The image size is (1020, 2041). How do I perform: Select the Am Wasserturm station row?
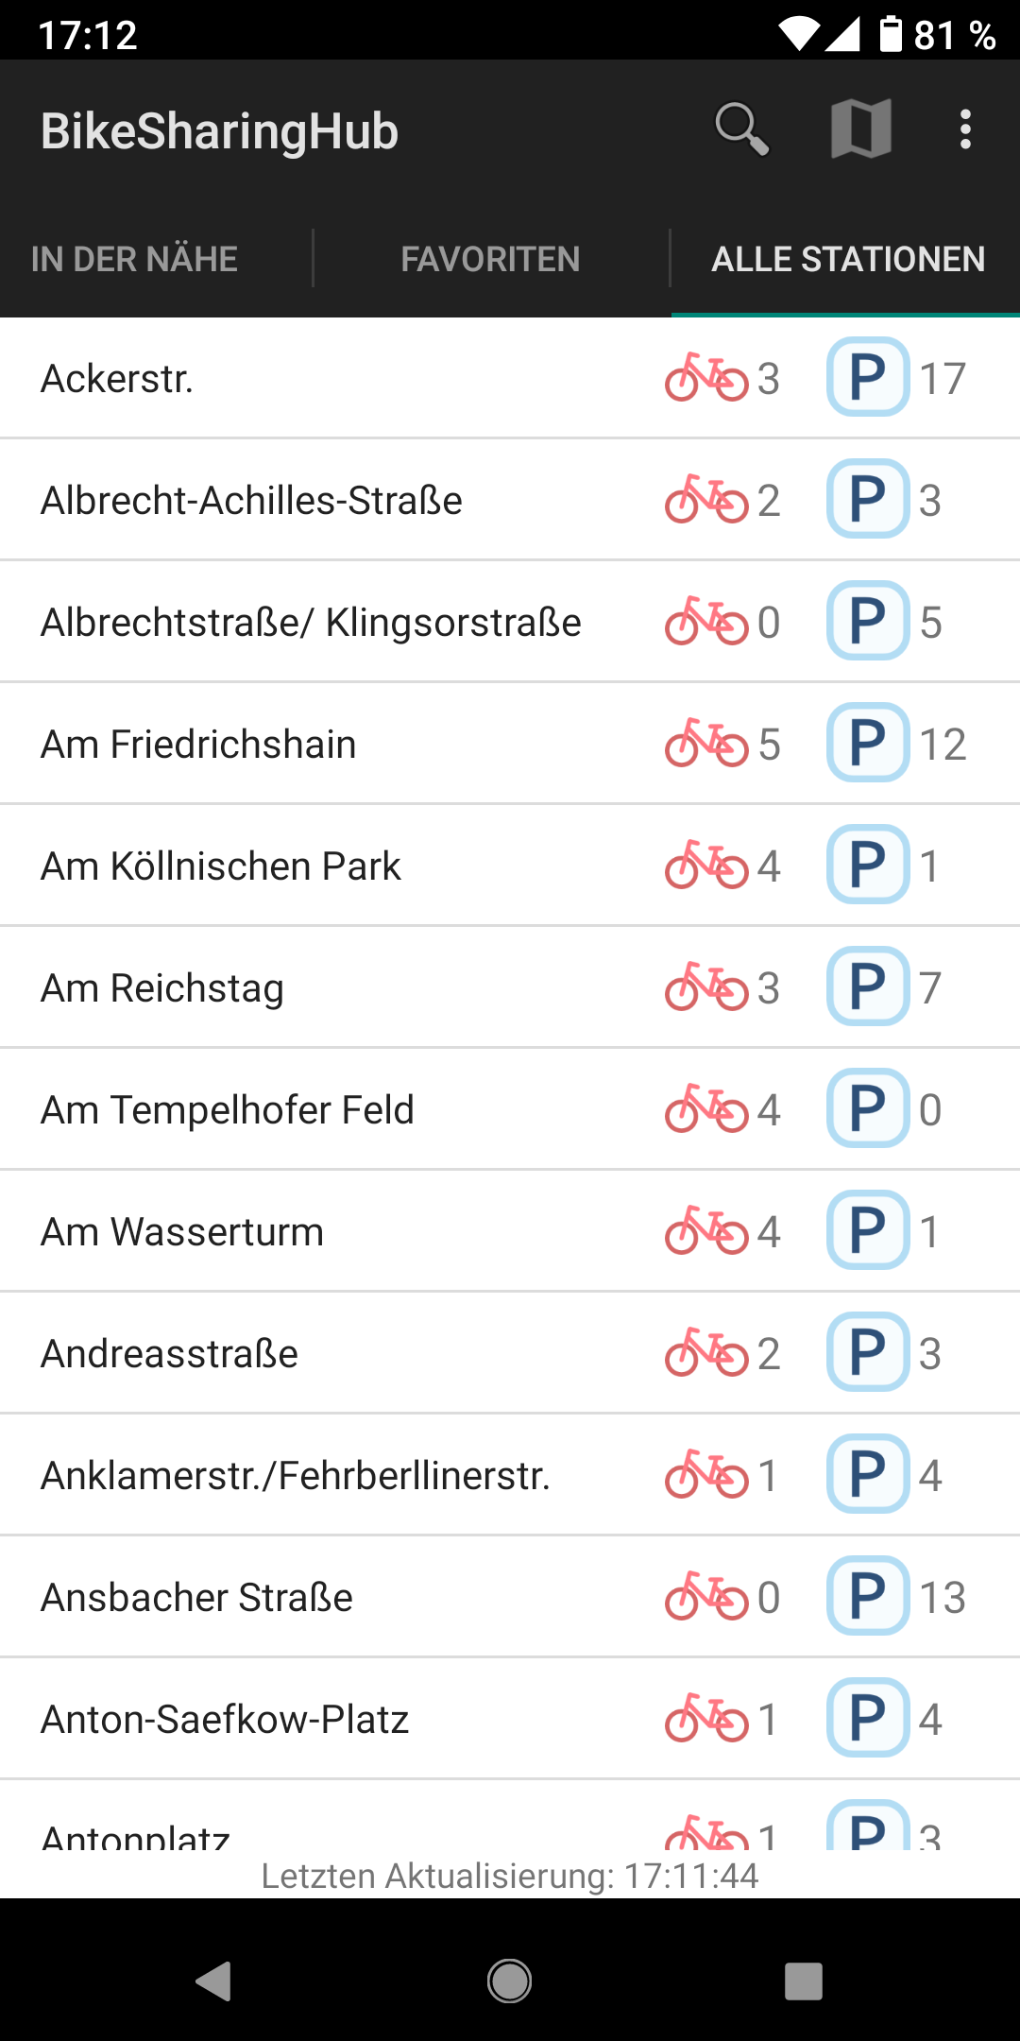click(182, 1231)
